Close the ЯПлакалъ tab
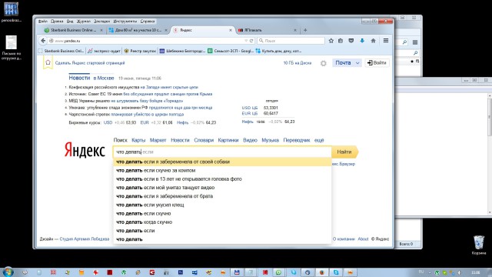492x277 pixels. tap(295, 30)
